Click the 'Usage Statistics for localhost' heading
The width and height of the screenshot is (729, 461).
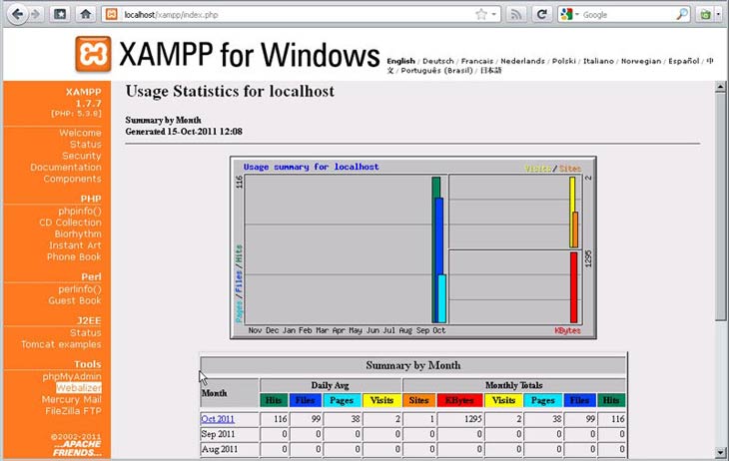230,91
